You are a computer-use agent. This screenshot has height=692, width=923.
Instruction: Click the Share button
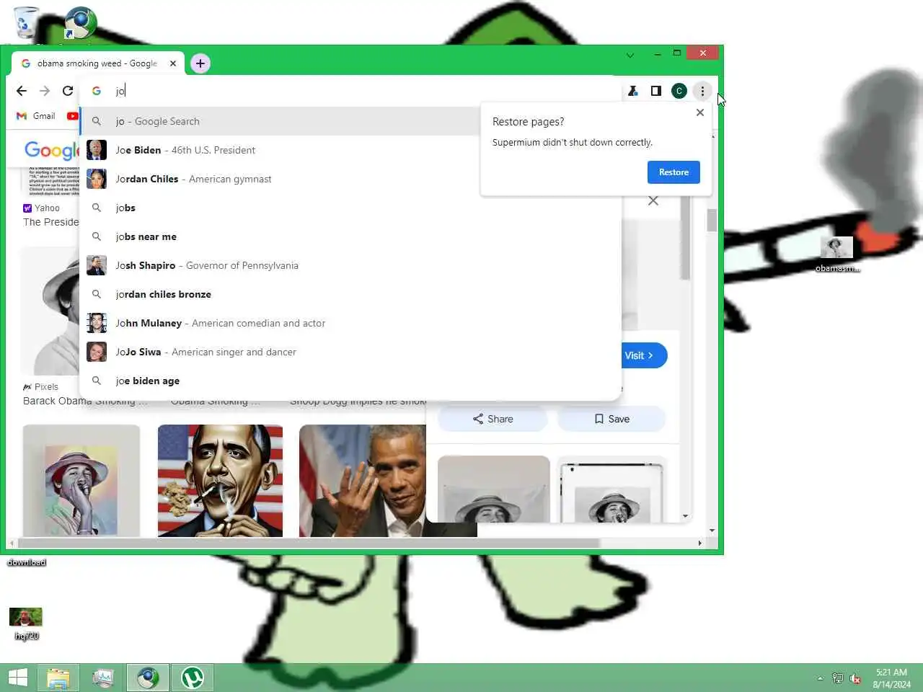pyautogui.click(x=493, y=419)
